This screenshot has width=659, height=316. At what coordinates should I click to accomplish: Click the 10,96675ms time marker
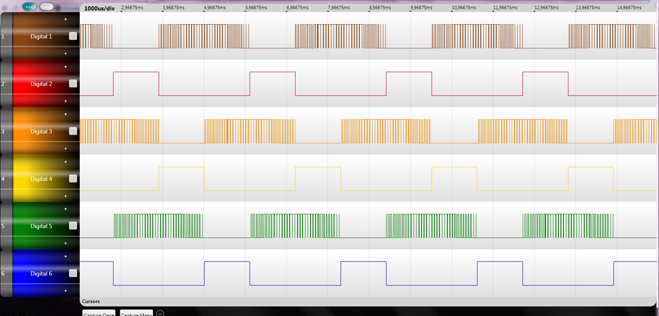click(464, 8)
